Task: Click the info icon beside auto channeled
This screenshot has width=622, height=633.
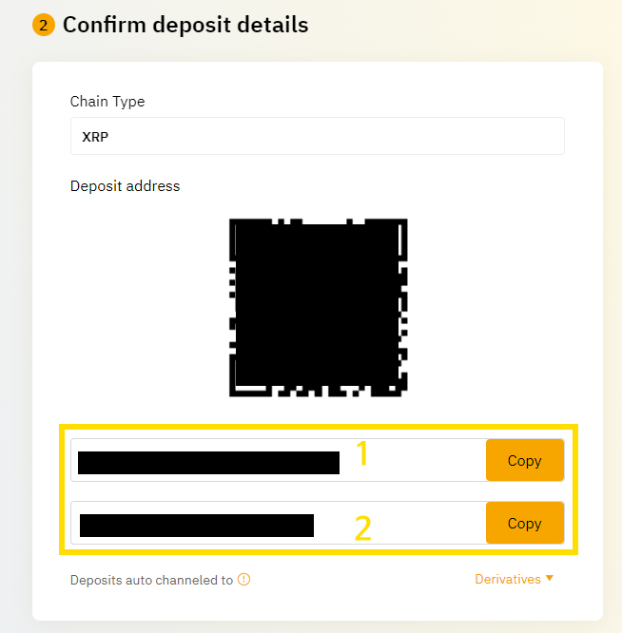Action: click(243, 580)
